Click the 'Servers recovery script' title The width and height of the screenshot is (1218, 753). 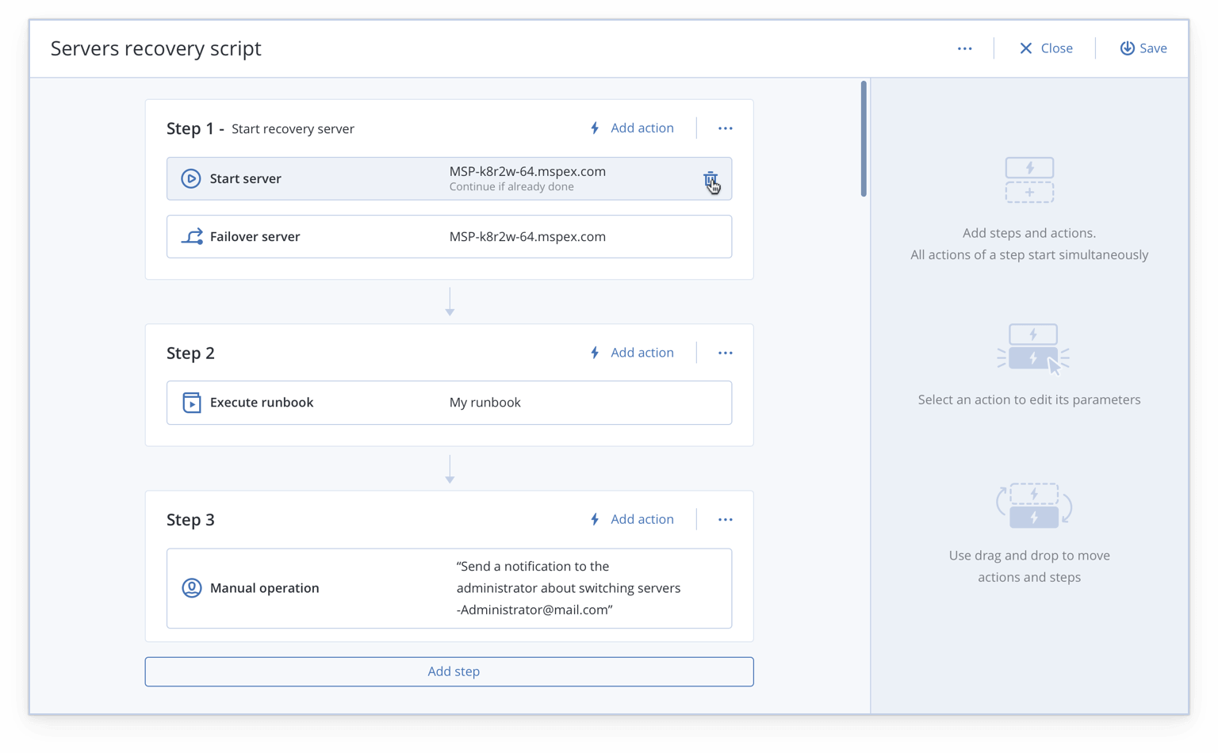tap(155, 48)
